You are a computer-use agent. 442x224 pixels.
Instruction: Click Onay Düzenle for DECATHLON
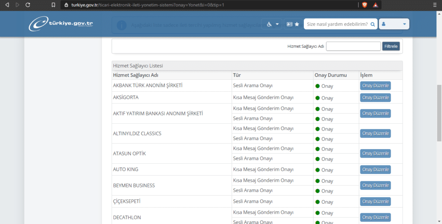click(x=375, y=217)
